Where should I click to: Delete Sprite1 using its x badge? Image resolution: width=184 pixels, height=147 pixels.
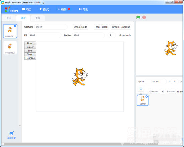(146, 96)
